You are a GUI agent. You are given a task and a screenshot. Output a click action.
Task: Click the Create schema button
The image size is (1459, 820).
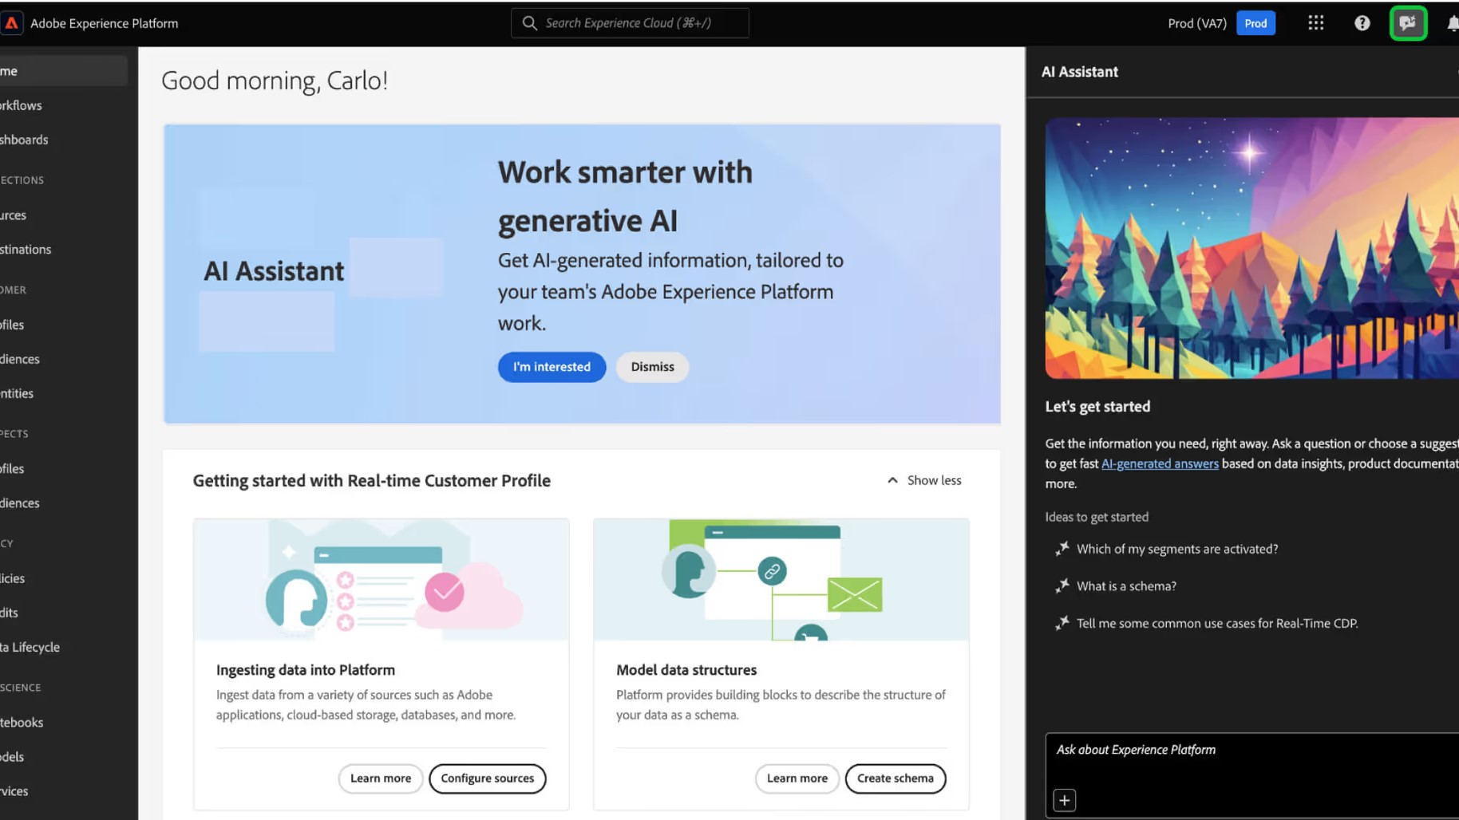tap(896, 779)
